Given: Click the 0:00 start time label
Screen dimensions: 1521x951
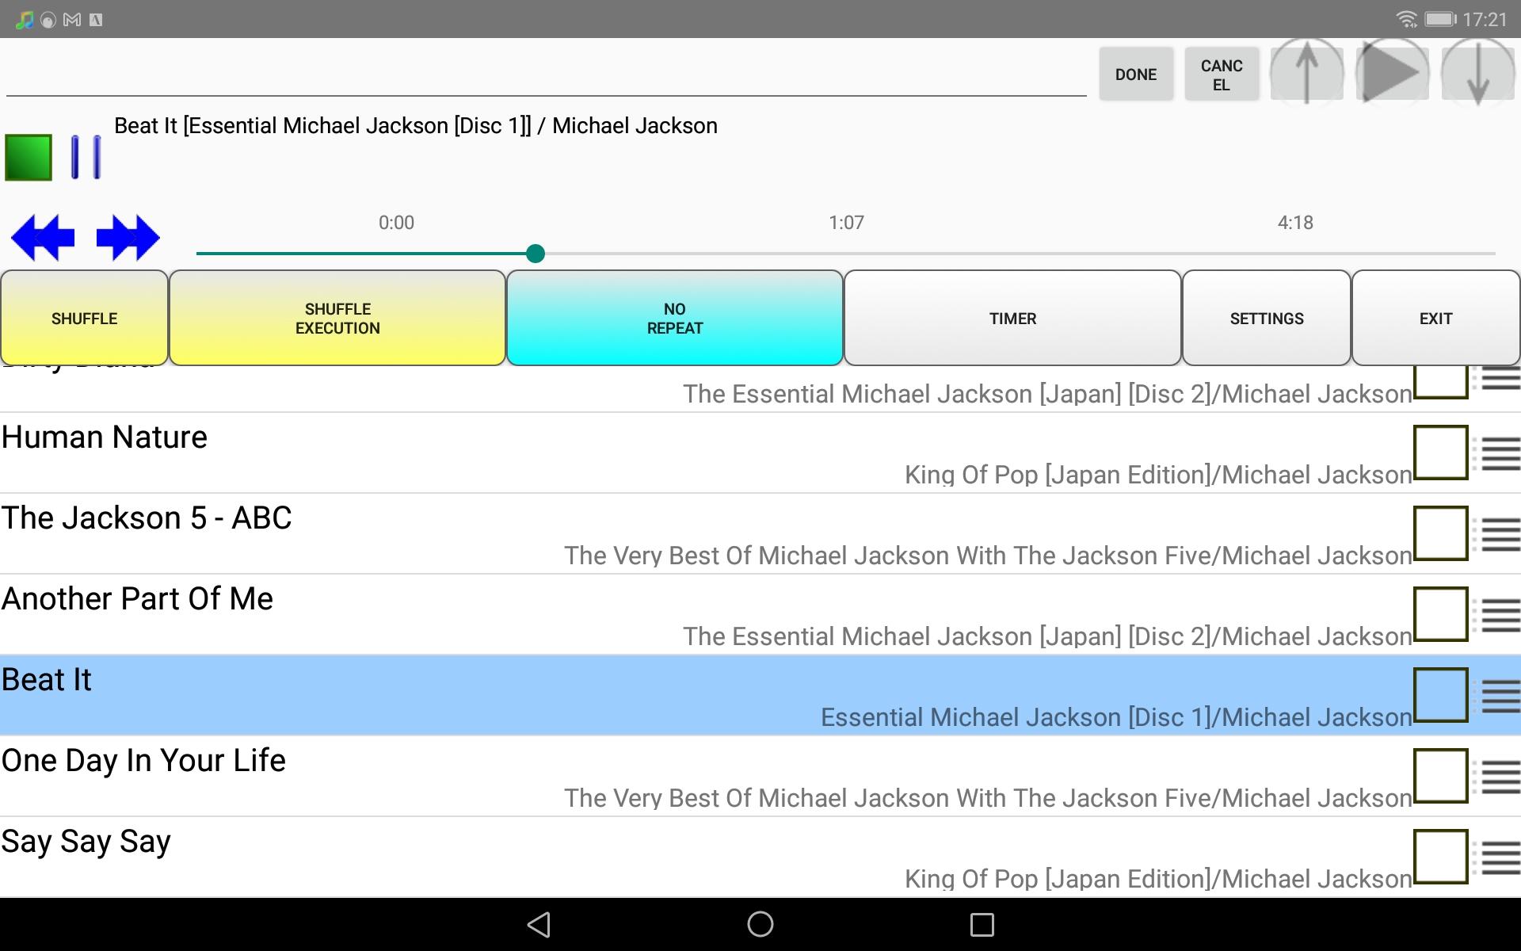Looking at the screenshot, I should click(396, 223).
